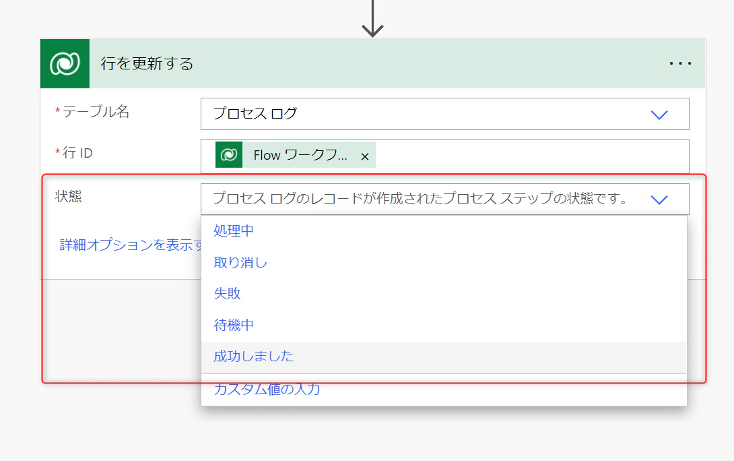Click inside the 行 ID input field
The width and height of the screenshot is (734, 461).
point(444,156)
